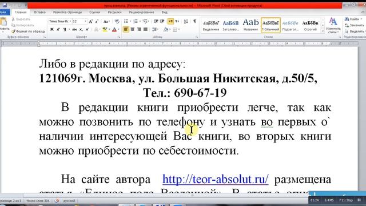366x206 pixels.
Task: Open line spacing dropdown
Action: [155, 29]
